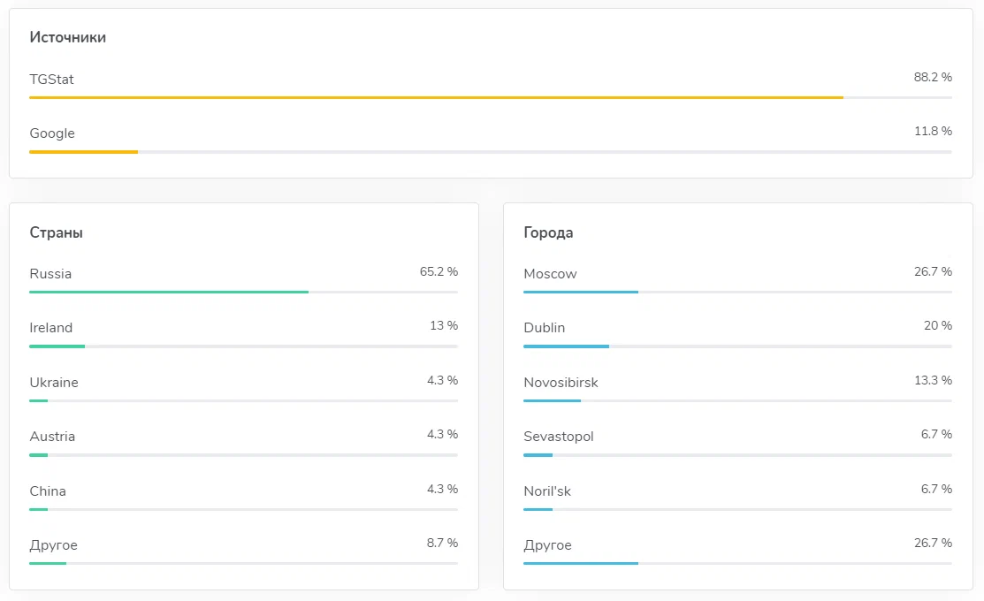Click the 8.7 % Другое value
Image resolution: width=984 pixels, height=601 pixels.
click(442, 543)
